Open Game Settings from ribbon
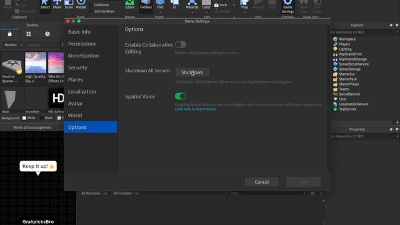Viewport: 400px width, 225px height. coord(287,7)
